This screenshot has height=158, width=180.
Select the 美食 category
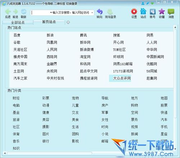tap(75, 120)
